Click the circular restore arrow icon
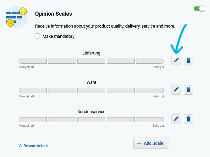Viewport: 210px width, 157px height. [20, 146]
